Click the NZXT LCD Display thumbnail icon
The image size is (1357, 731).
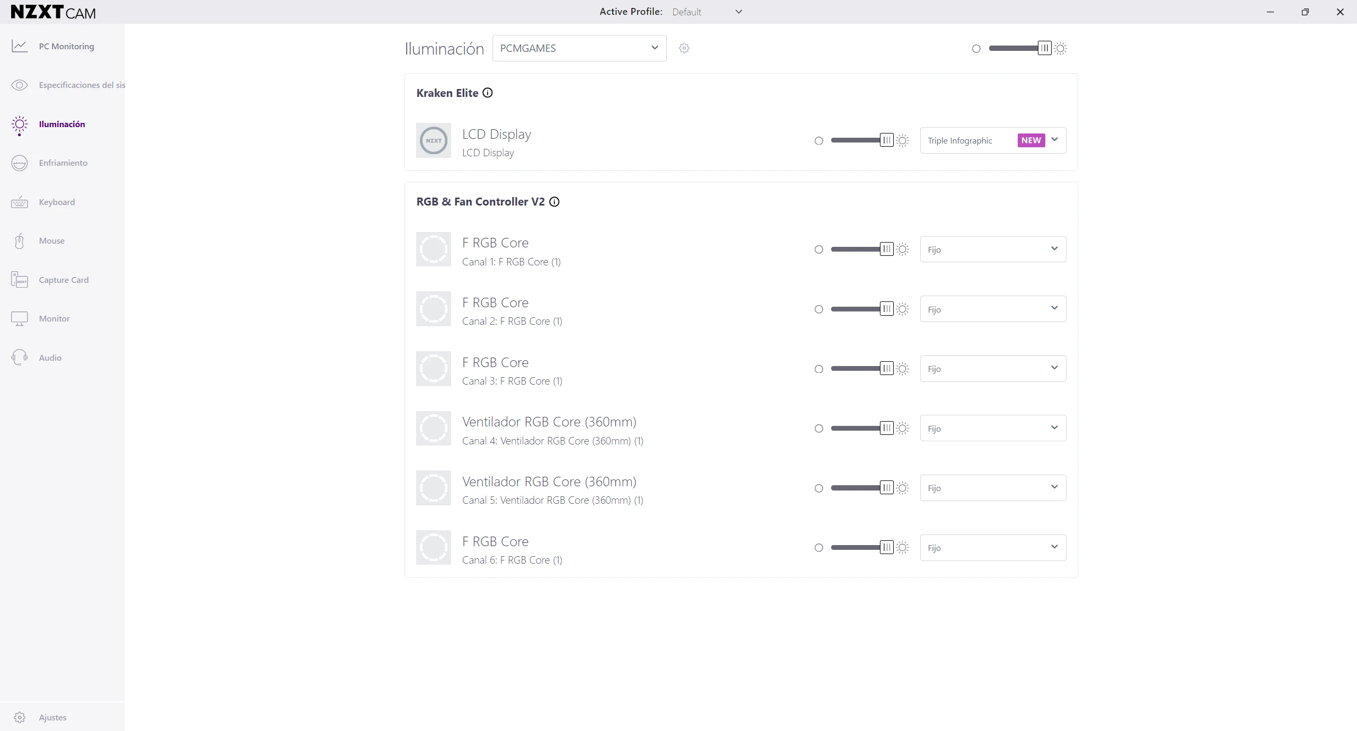(434, 141)
